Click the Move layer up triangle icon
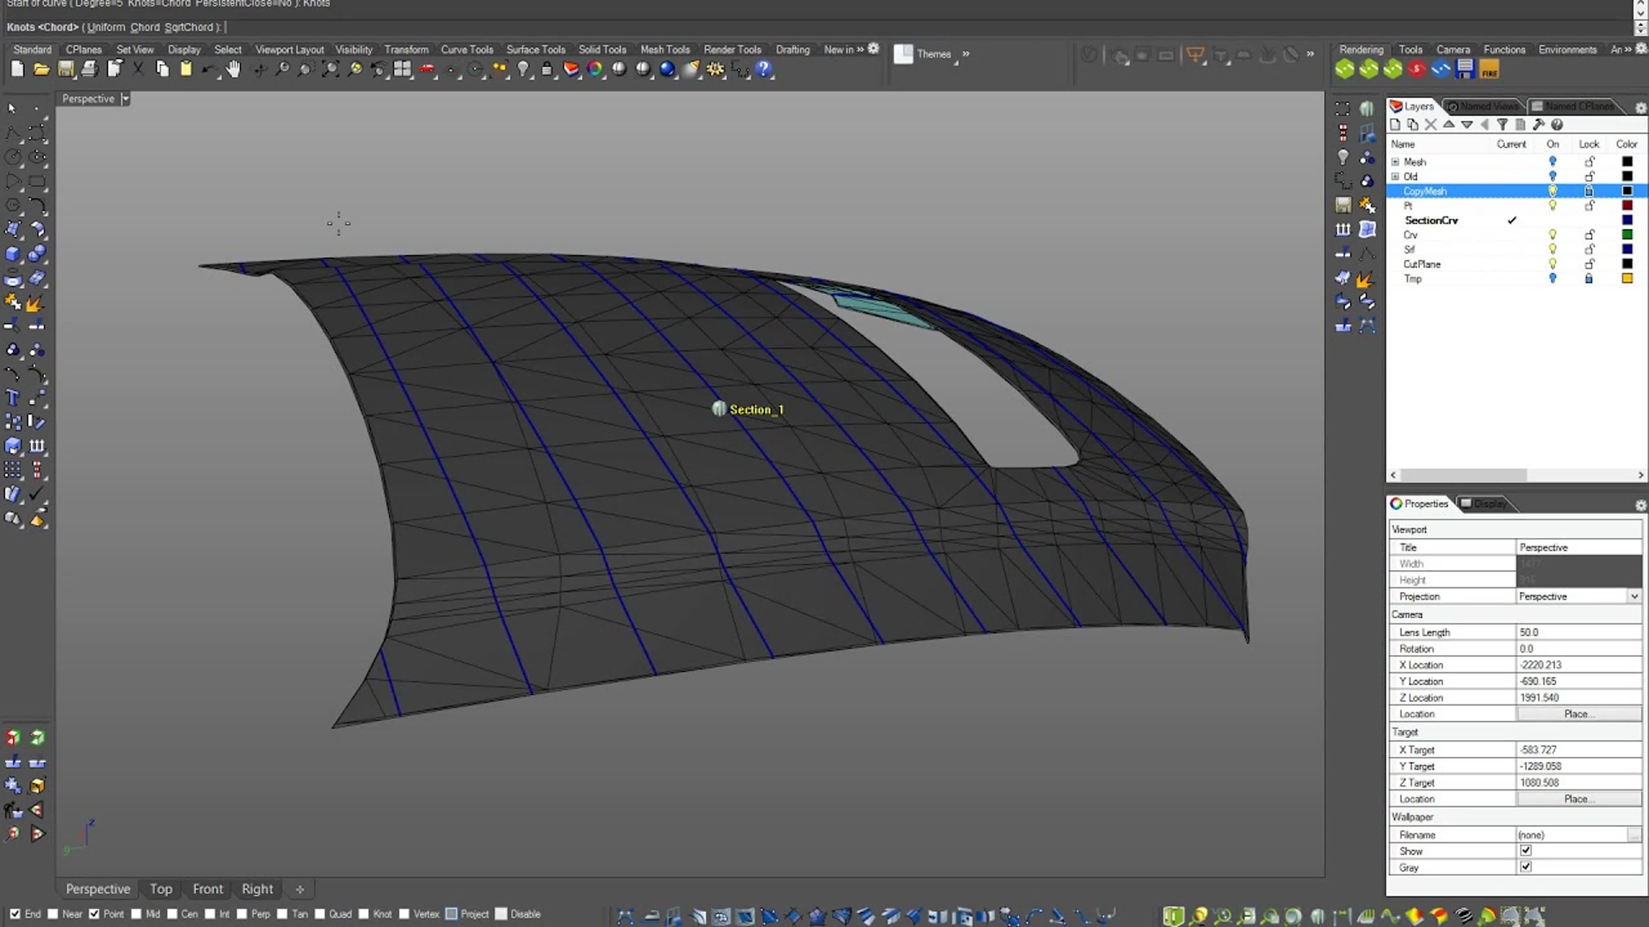Image resolution: width=1649 pixels, height=927 pixels. 1449,125
